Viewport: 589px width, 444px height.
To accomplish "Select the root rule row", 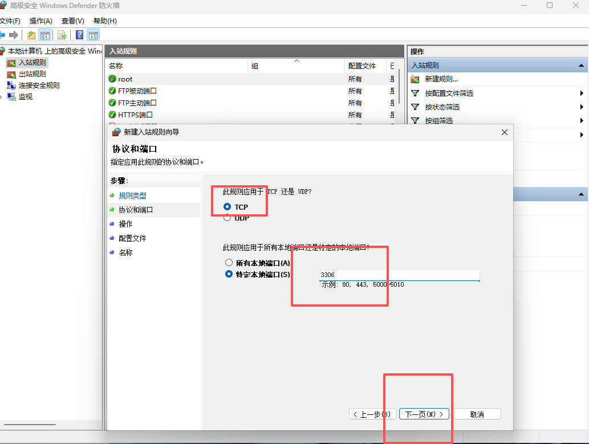I will 251,79.
